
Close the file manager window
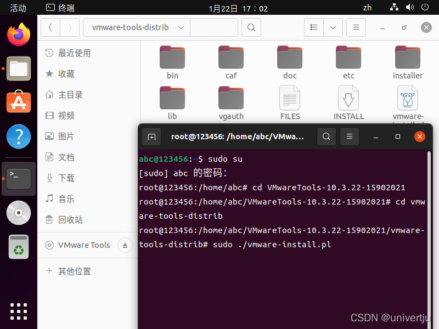coord(426,27)
